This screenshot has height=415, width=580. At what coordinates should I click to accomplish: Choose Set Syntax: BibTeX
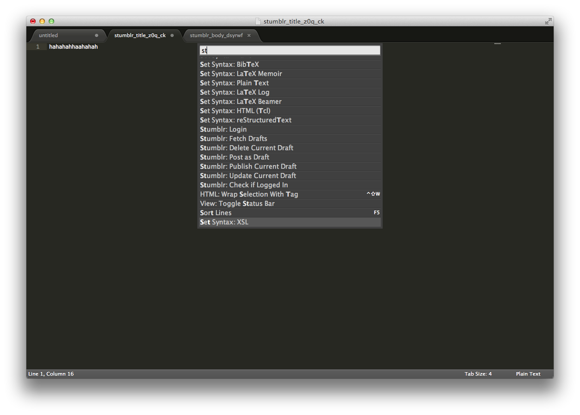290,64
